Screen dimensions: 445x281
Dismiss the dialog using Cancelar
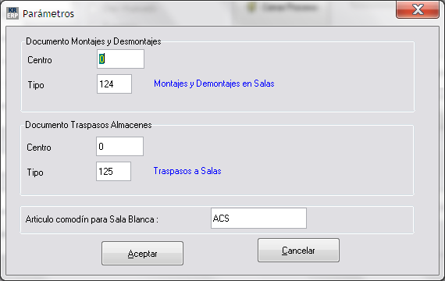[x=298, y=251]
